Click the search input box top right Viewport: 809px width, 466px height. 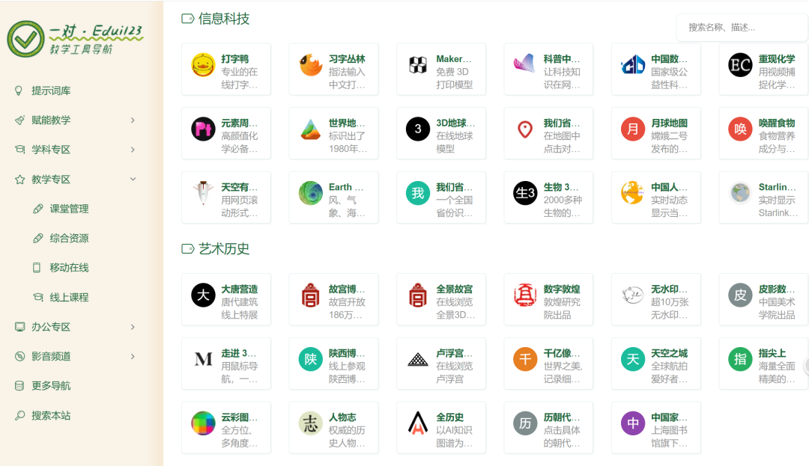coord(742,27)
